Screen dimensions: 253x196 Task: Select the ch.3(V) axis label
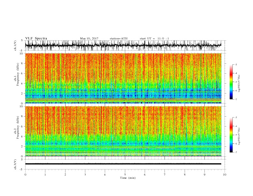tap(15, 164)
